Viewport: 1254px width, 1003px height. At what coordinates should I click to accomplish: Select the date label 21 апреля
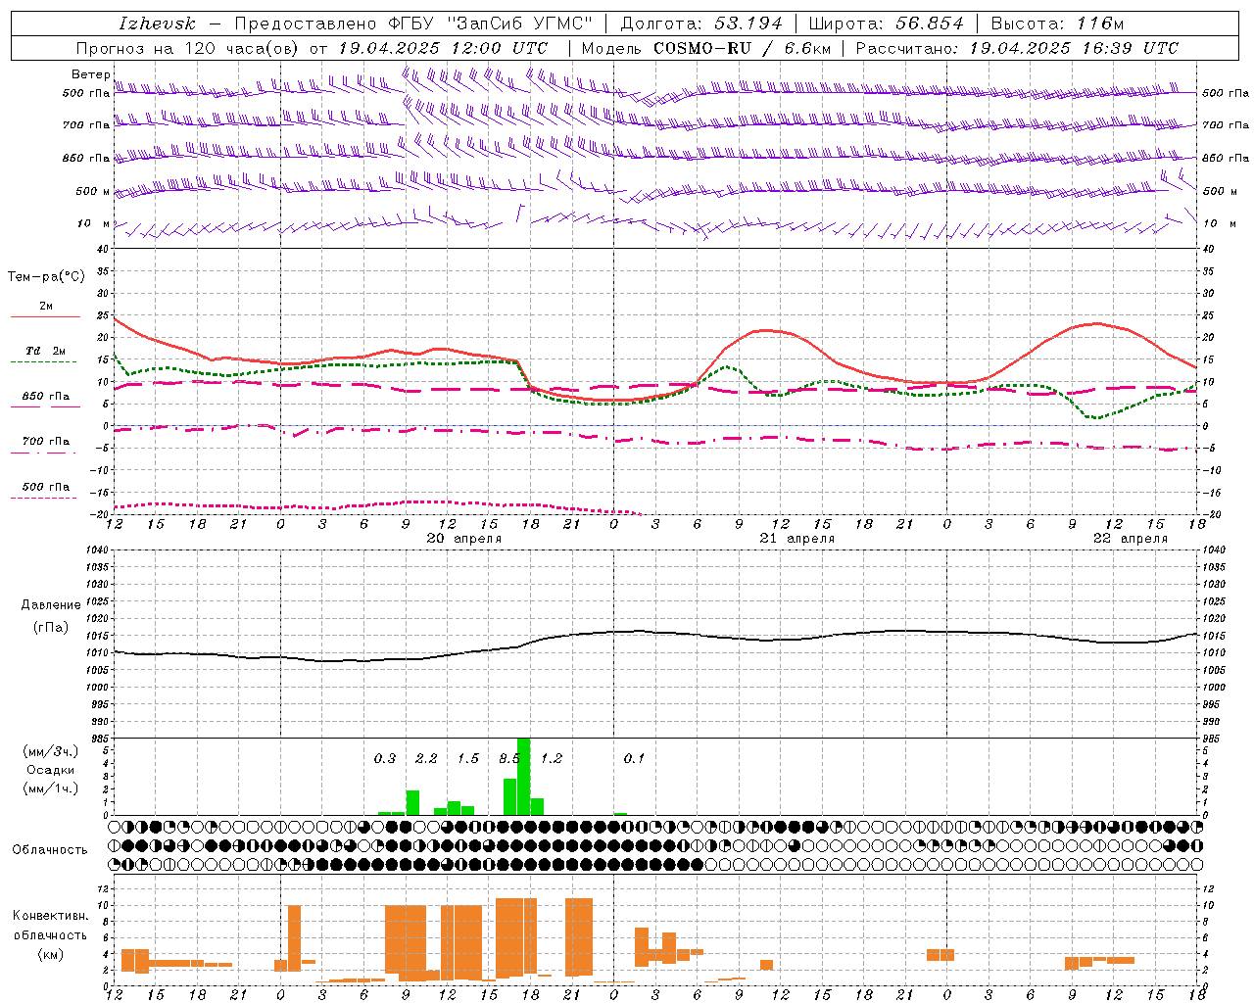point(797,539)
